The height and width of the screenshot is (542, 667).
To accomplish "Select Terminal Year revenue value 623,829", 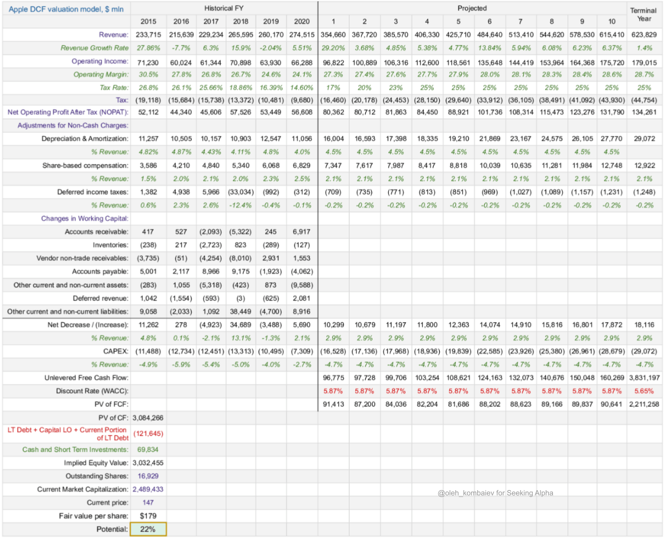I will (x=644, y=34).
